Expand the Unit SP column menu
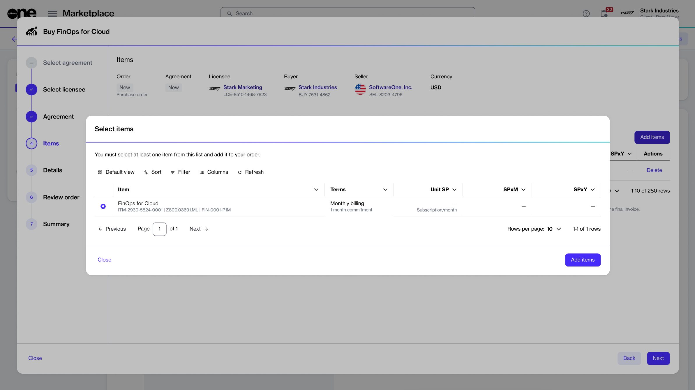695x390 pixels. [454, 190]
